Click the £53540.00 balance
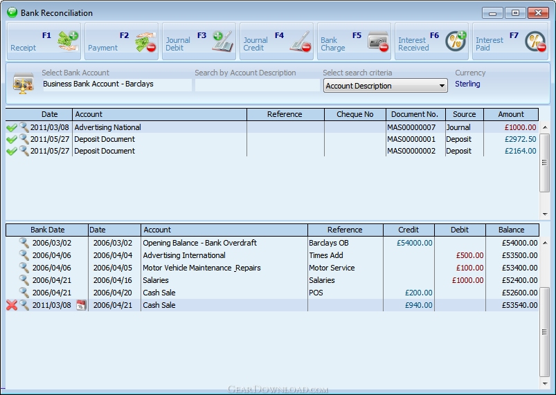Screen dimensions: 556x395 coord(519,305)
